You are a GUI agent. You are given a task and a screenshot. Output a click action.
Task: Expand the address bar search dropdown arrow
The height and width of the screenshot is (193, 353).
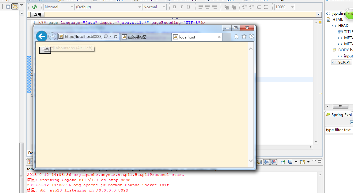pos(110,37)
